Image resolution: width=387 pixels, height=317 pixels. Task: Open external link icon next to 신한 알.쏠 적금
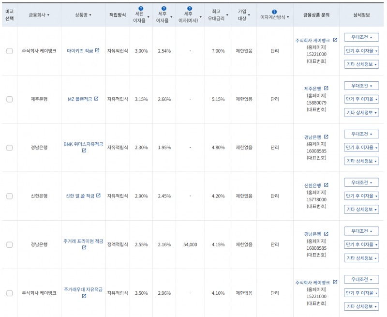click(98, 196)
